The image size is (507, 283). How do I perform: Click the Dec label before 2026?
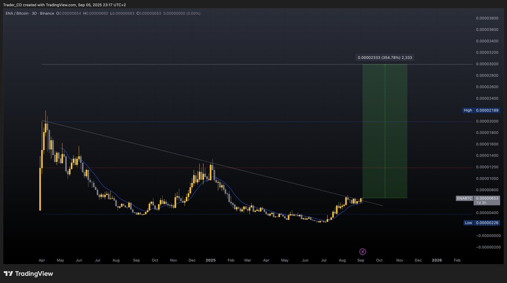(x=418, y=260)
